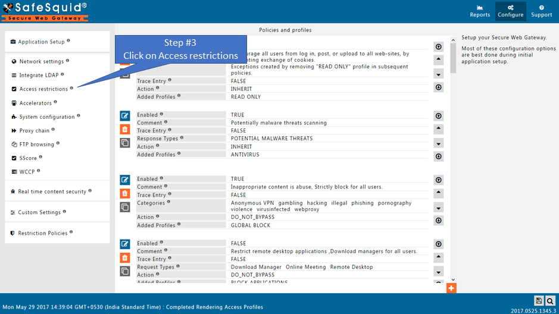Image resolution: width=559 pixels, height=314 pixels.
Task: Show info tooltip next to Response Types
Action: click(182, 137)
